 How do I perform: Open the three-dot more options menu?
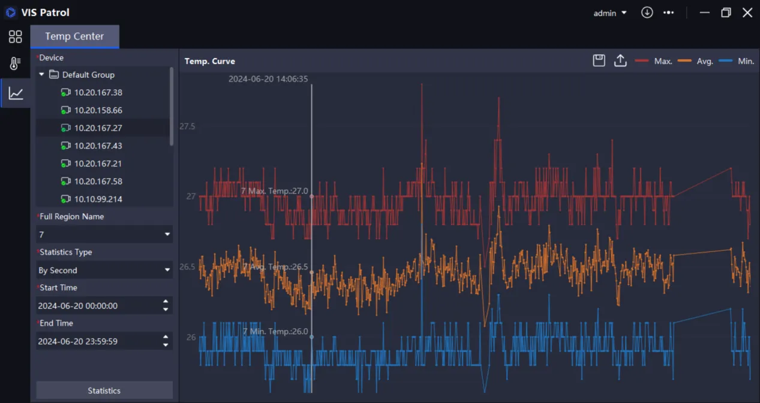(x=668, y=13)
